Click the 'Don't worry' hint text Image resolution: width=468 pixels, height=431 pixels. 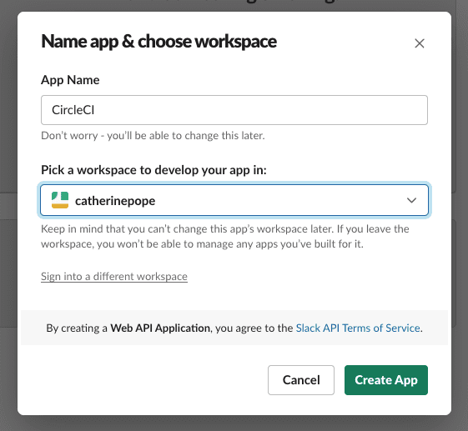(x=153, y=136)
